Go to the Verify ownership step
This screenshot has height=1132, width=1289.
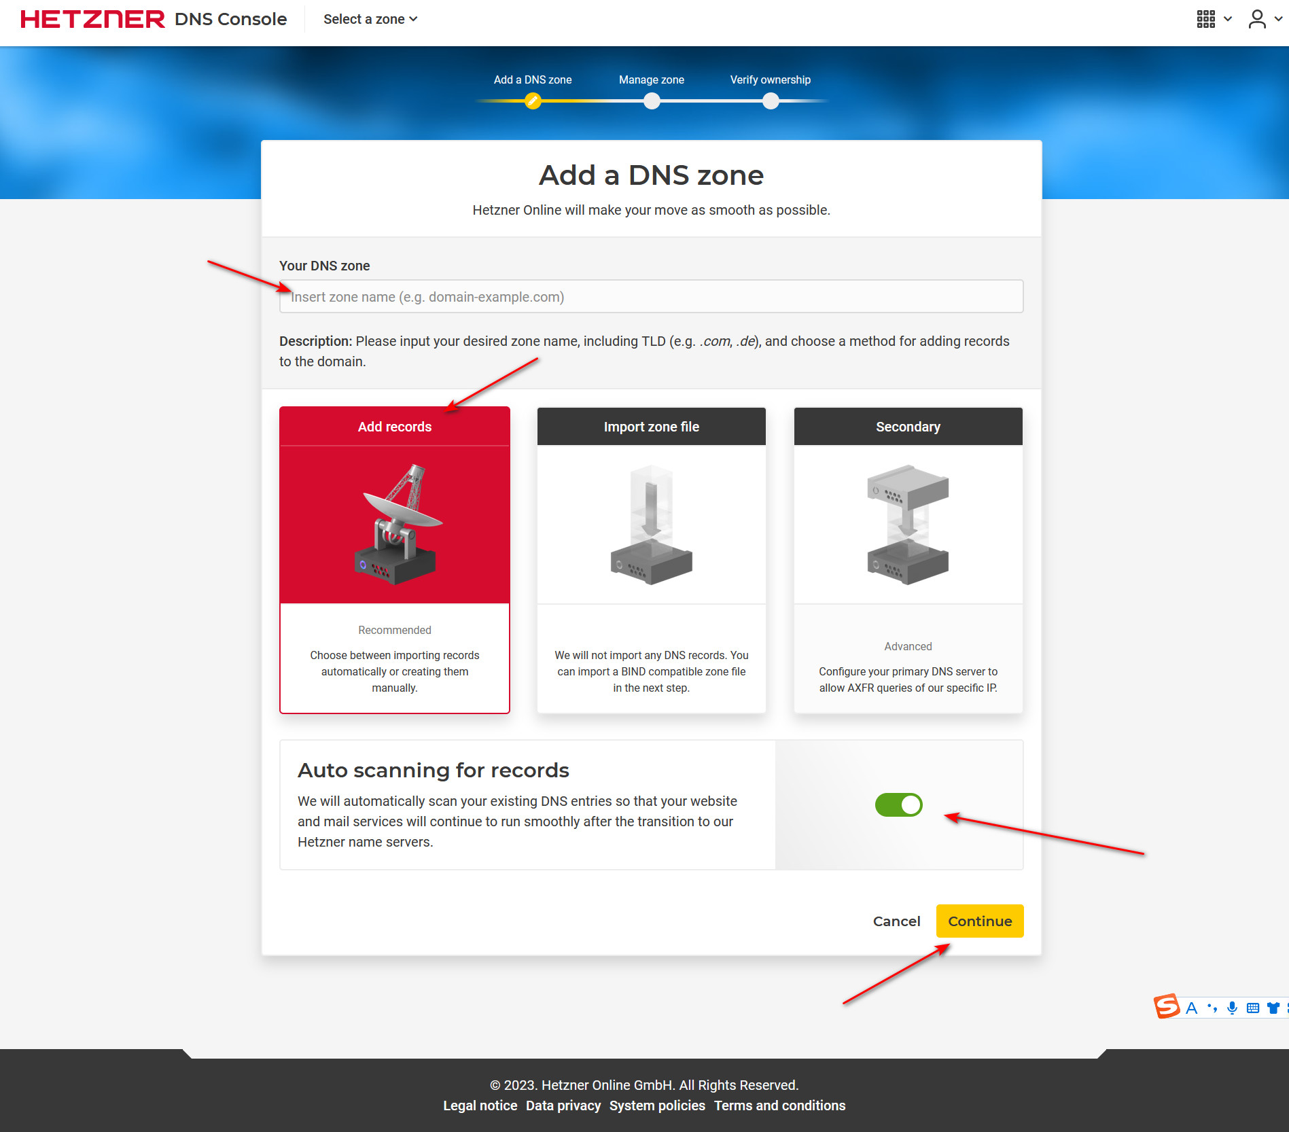click(x=771, y=101)
